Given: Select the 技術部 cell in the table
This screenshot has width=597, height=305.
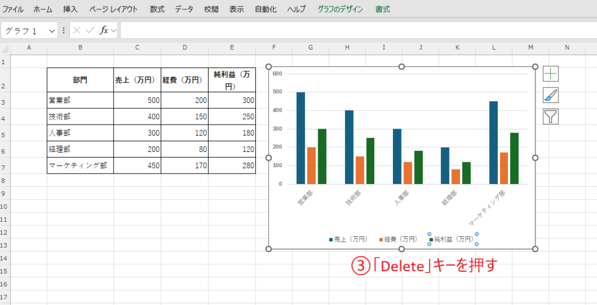Looking at the screenshot, I should tap(80, 117).
